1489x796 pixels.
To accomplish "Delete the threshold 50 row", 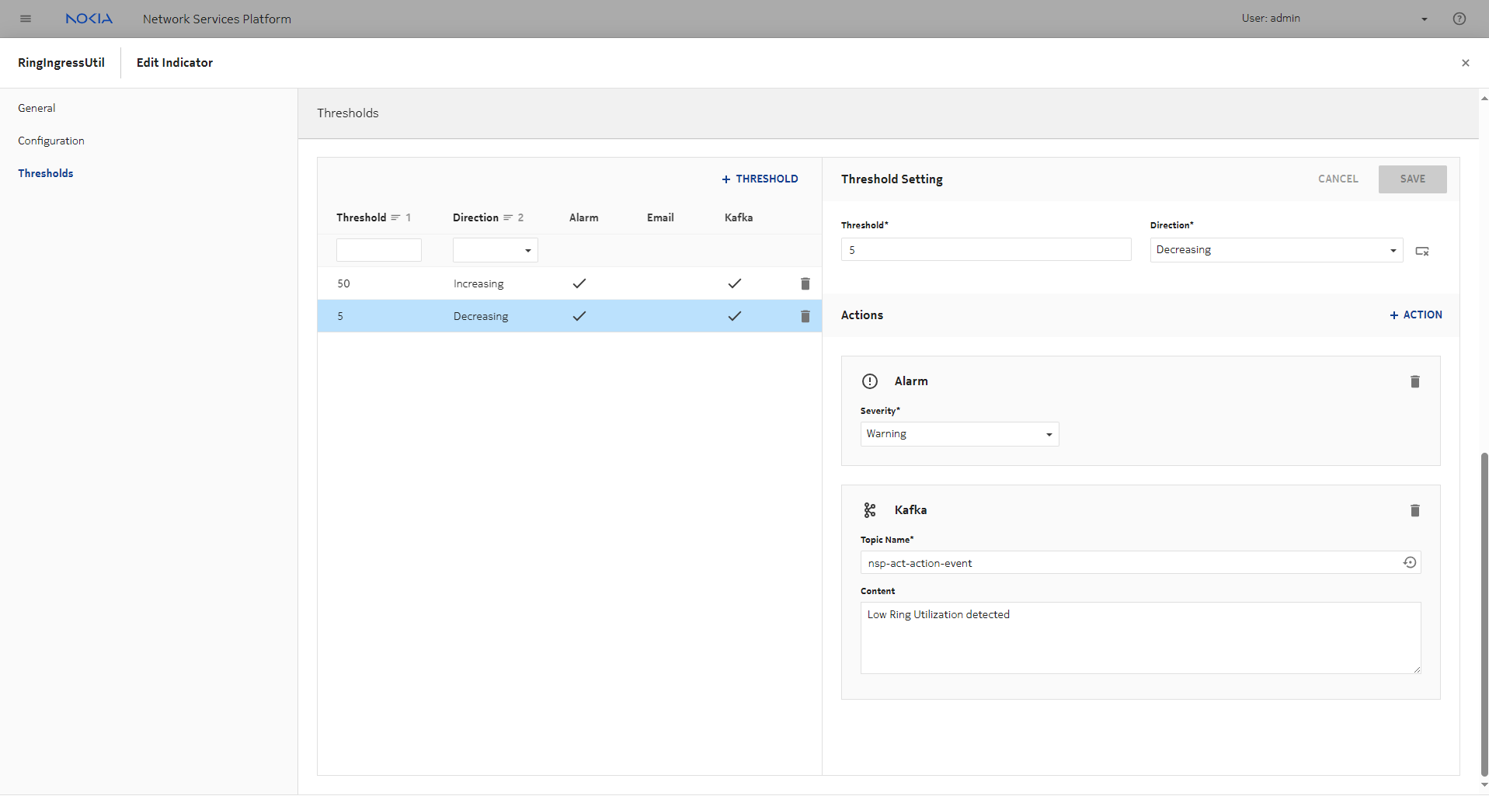I will click(x=805, y=283).
